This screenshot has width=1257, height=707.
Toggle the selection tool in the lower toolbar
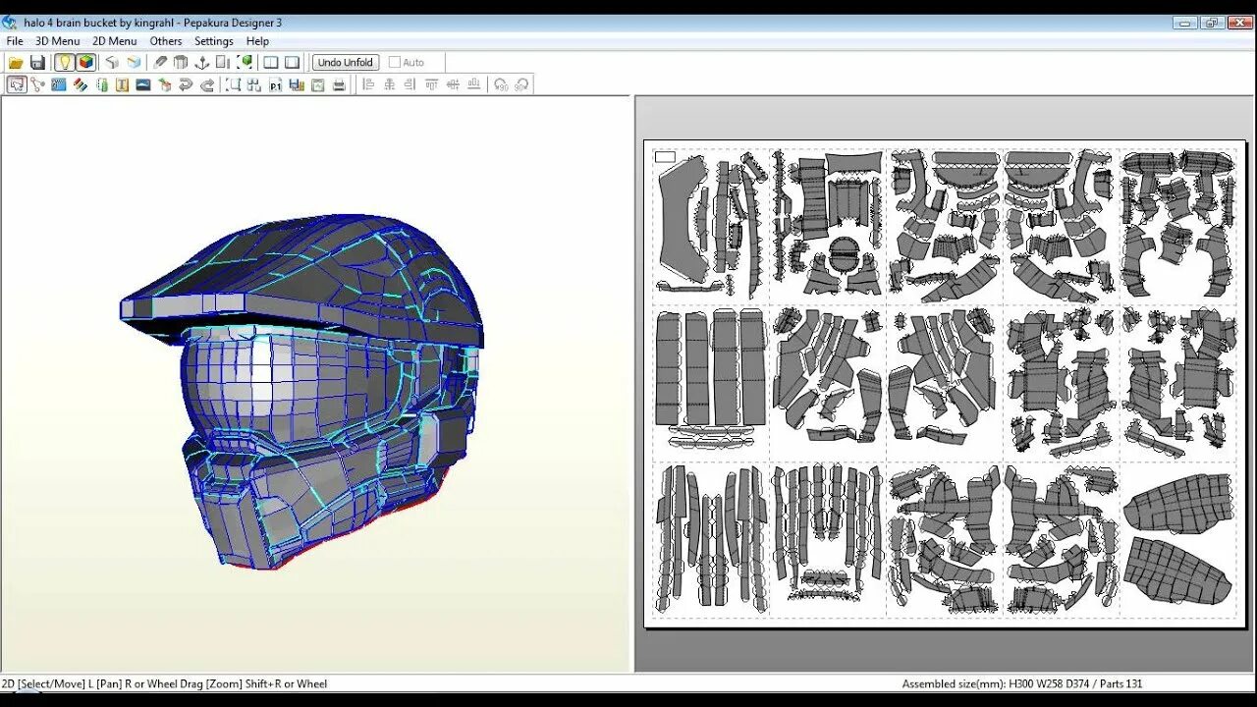15,84
